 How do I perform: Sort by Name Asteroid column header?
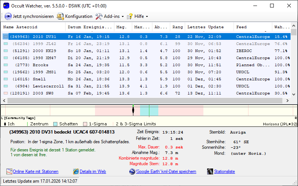coord(33,27)
